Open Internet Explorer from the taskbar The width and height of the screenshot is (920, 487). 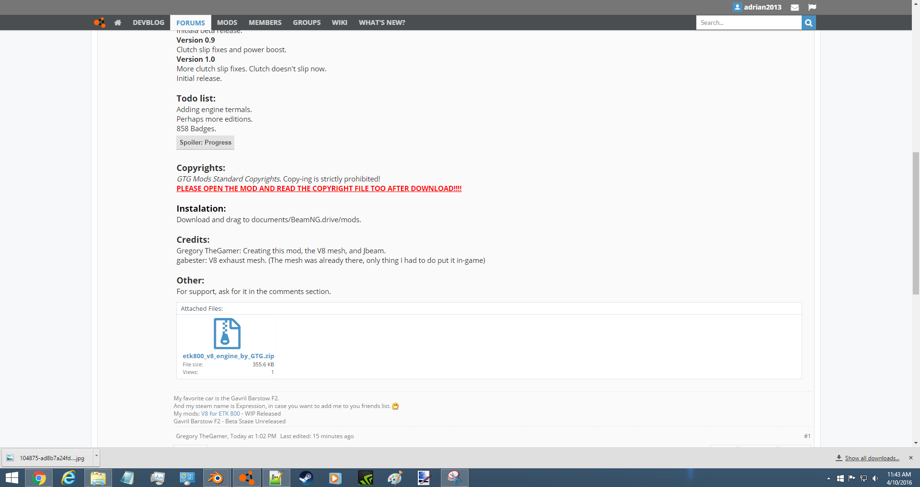[x=69, y=478]
